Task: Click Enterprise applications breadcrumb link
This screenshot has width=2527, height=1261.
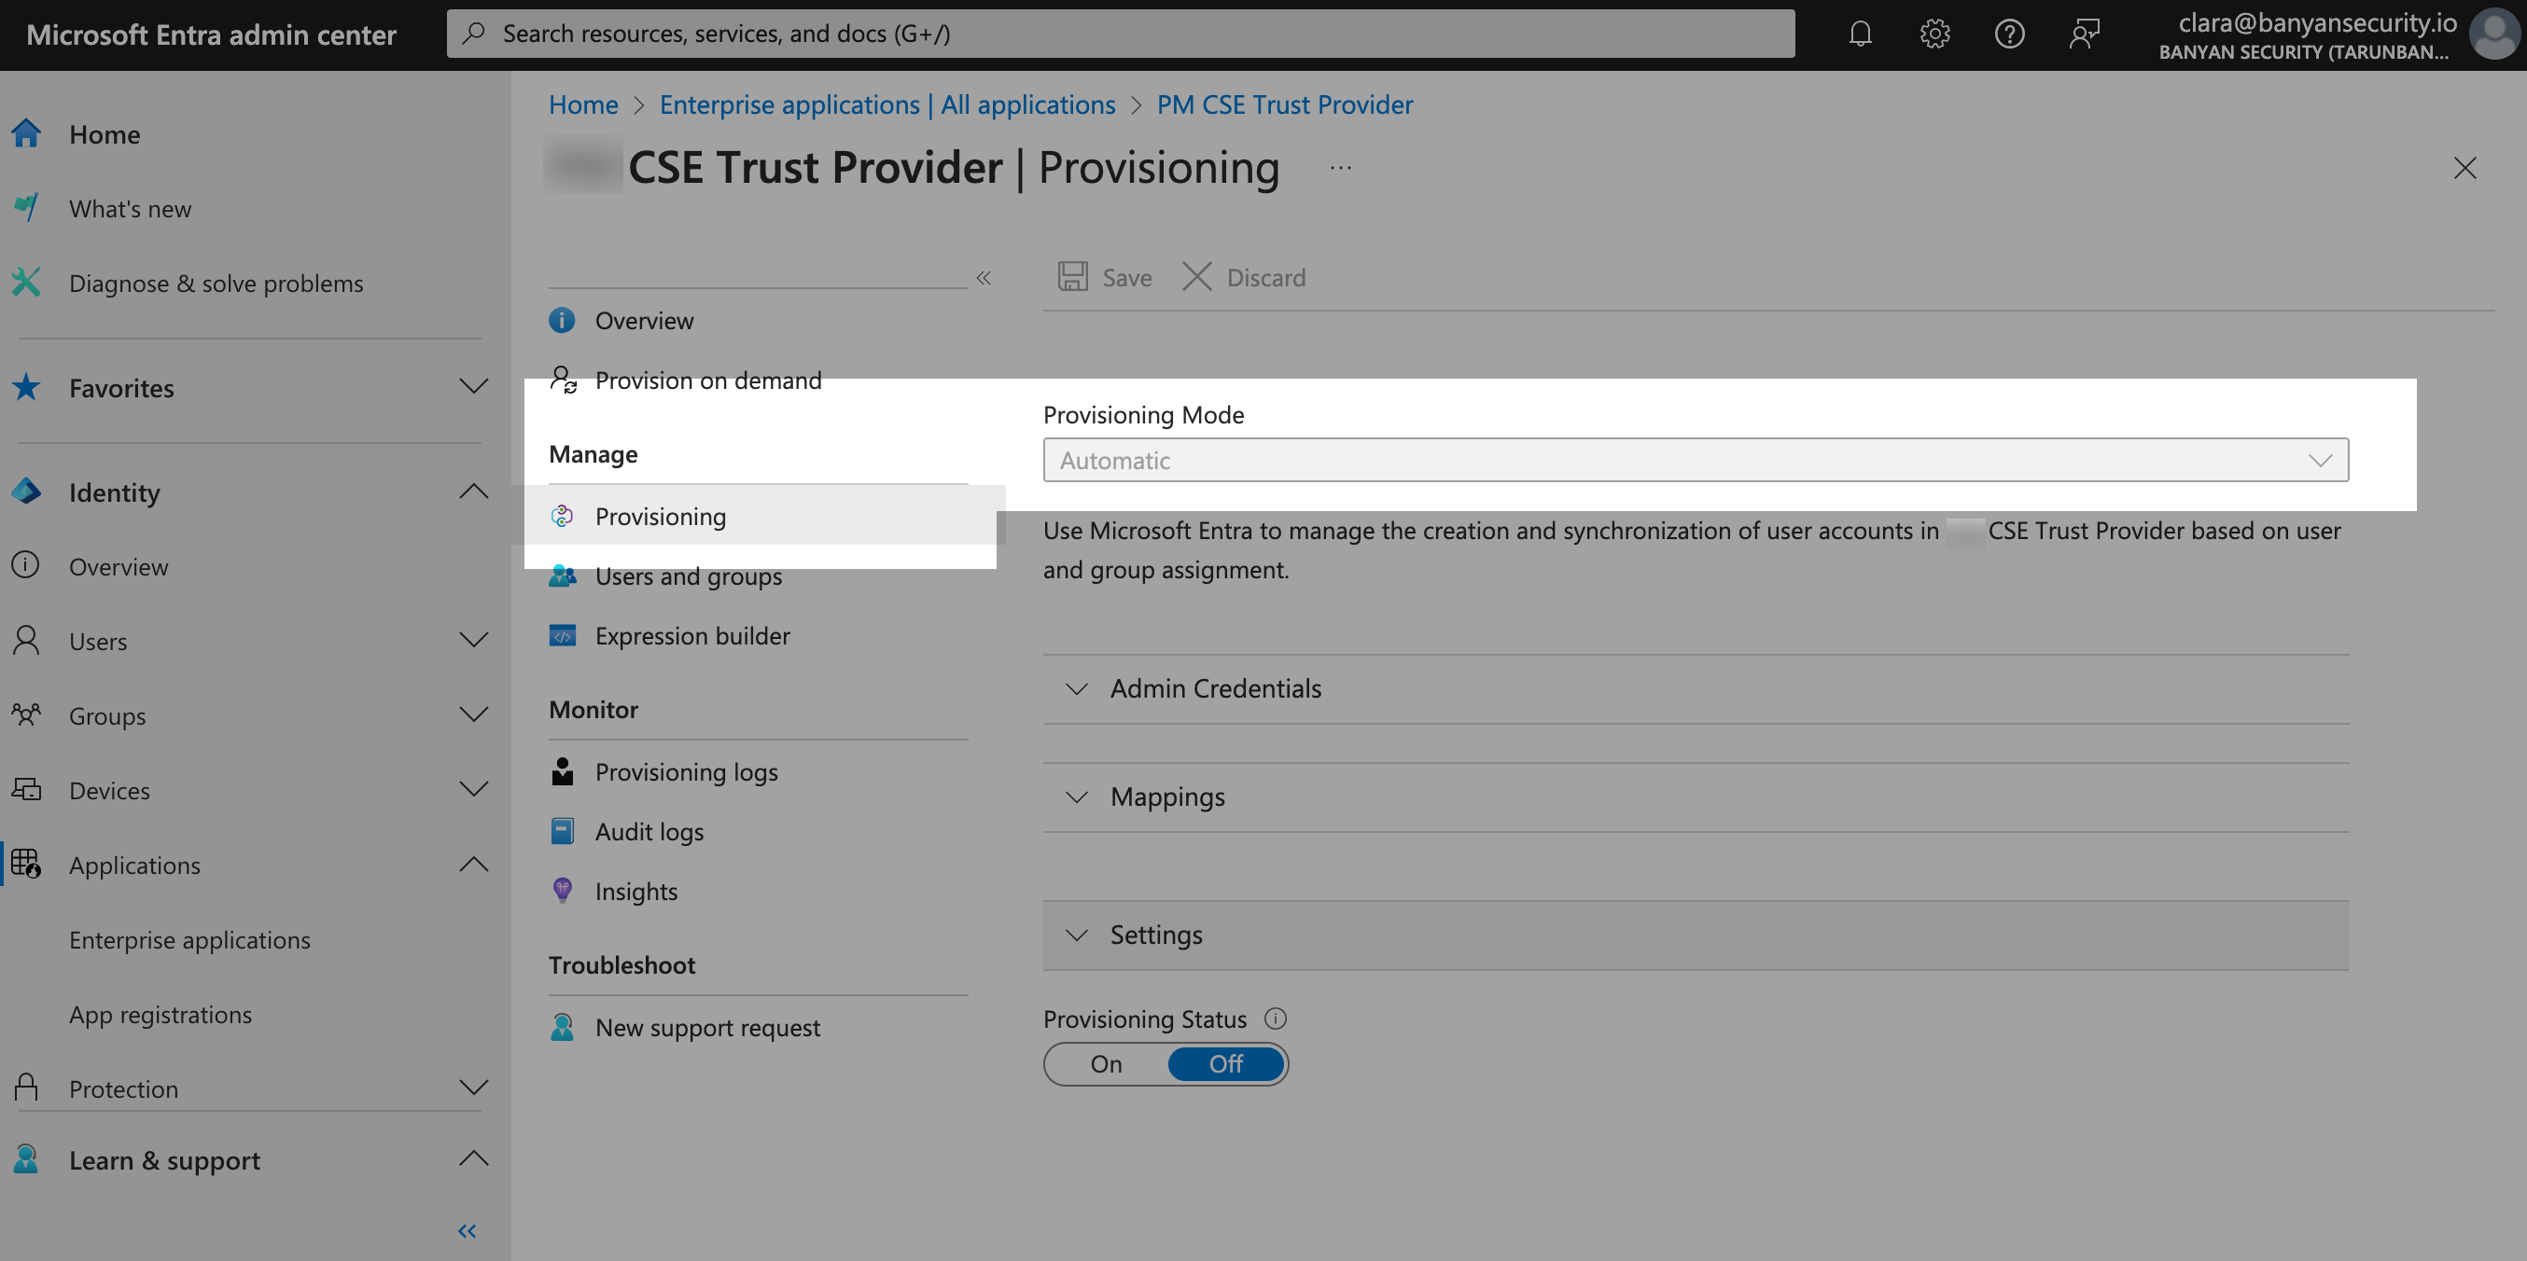Action: (887, 104)
